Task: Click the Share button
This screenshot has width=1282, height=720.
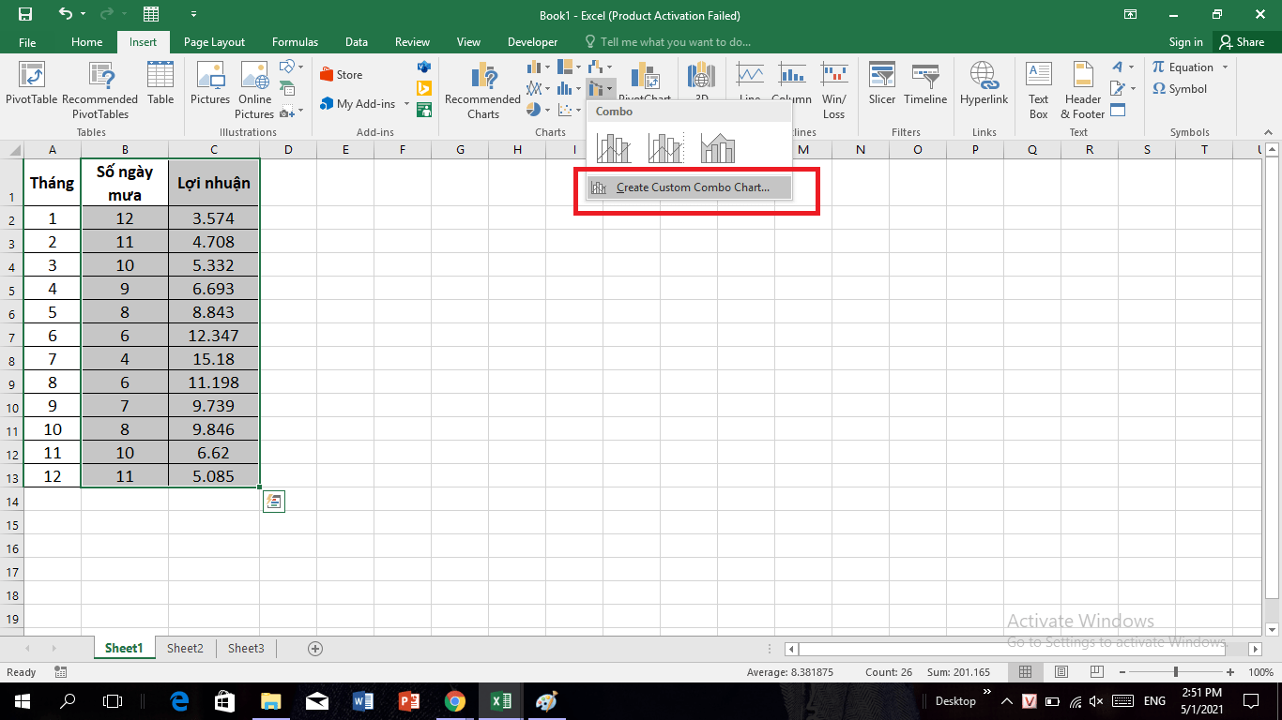Action: click(1242, 42)
